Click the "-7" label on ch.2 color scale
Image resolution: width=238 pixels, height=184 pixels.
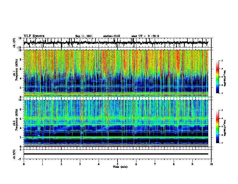coord(222,143)
